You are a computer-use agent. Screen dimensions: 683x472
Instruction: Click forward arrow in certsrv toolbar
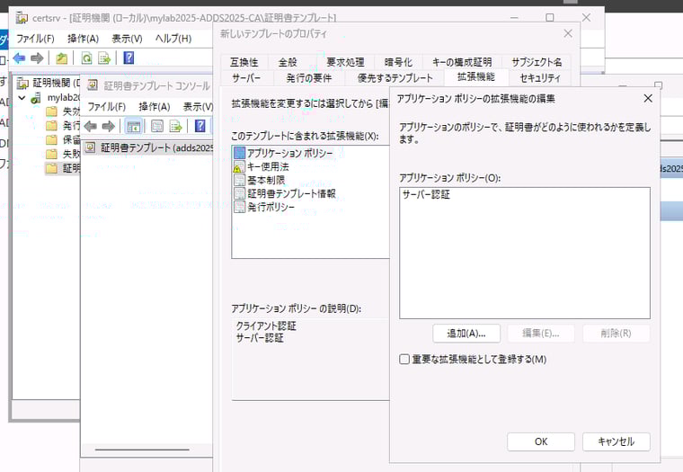pos(37,58)
